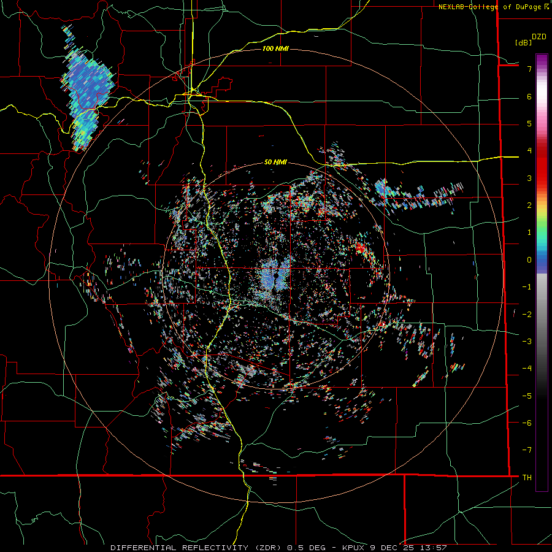Click the -5 value on the color scale
Image resolution: width=552 pixels, height=552 pixels.
pos(527,396)
